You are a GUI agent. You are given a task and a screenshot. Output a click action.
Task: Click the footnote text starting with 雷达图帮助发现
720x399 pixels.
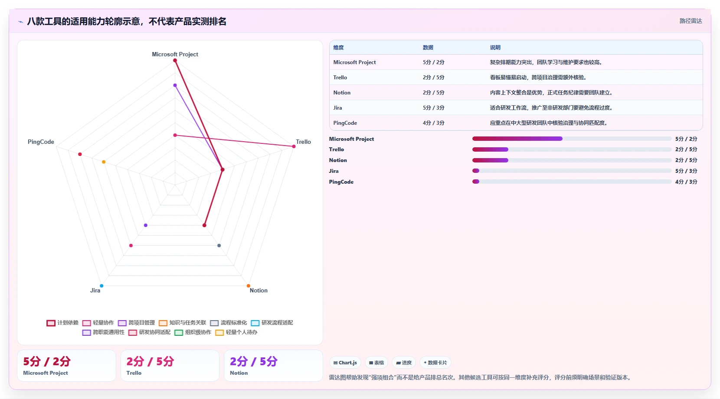click(481, 377)
